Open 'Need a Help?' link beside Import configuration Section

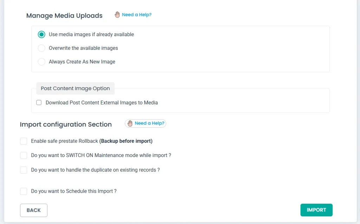149,123
